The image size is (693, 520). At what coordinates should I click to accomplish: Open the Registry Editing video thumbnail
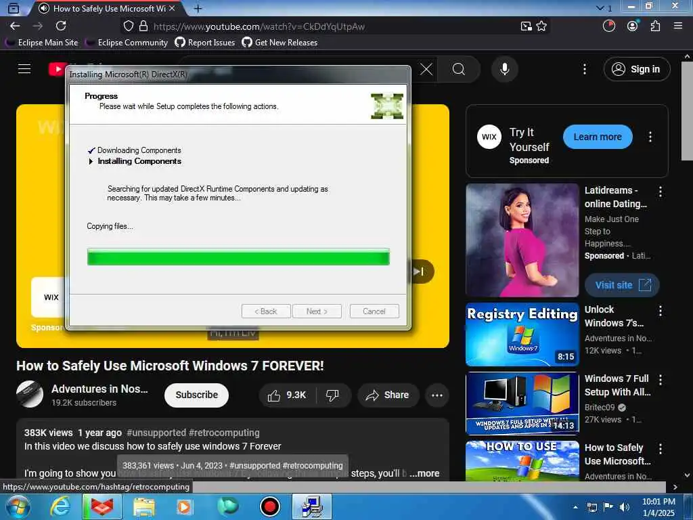click(x=522, y=334)
